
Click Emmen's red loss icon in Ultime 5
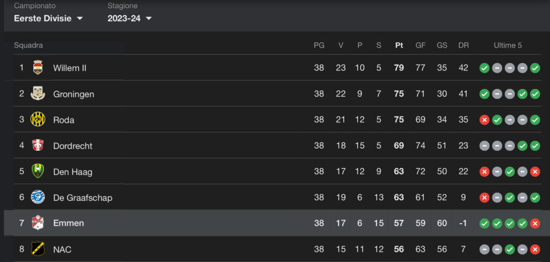(x=535, y=223)
